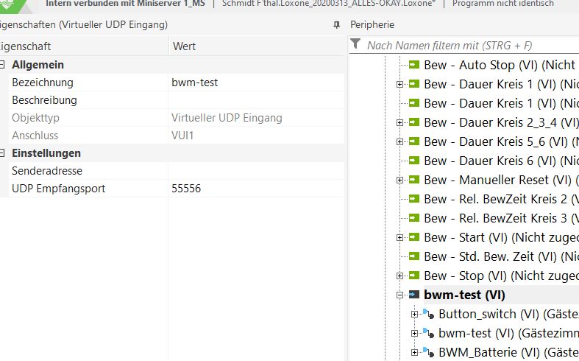Click green icon of Bew - Rel. BewZeit Kreis 2
The height and width of the screenshot is (361, 579).
(414, 199)
